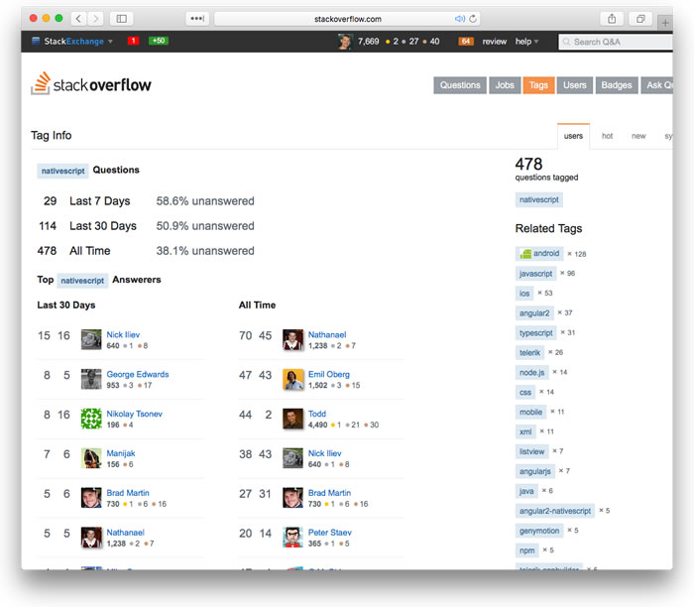694x607 pixels.
Task: Click Manijak's avatar picture
Action: [x=91, y=458]
